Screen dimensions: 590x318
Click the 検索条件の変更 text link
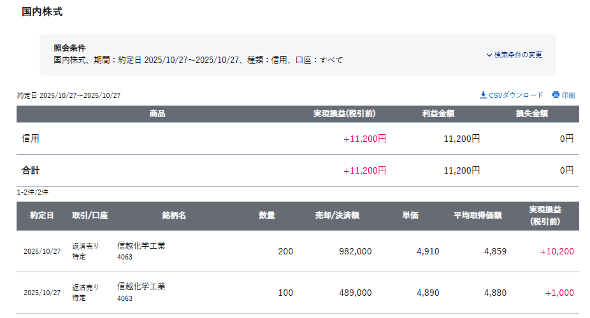coord(518,55)
